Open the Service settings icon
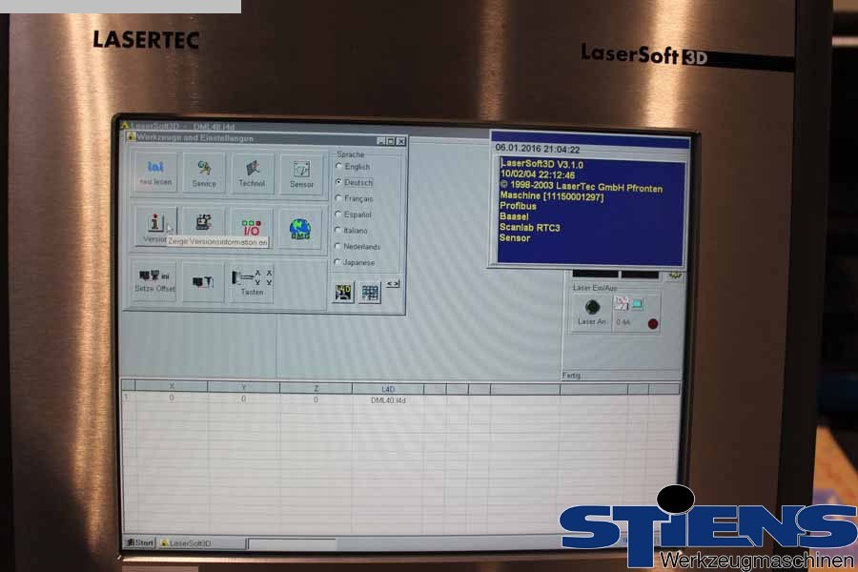Viewport: 858px width, 572px height. click(204, 173)
